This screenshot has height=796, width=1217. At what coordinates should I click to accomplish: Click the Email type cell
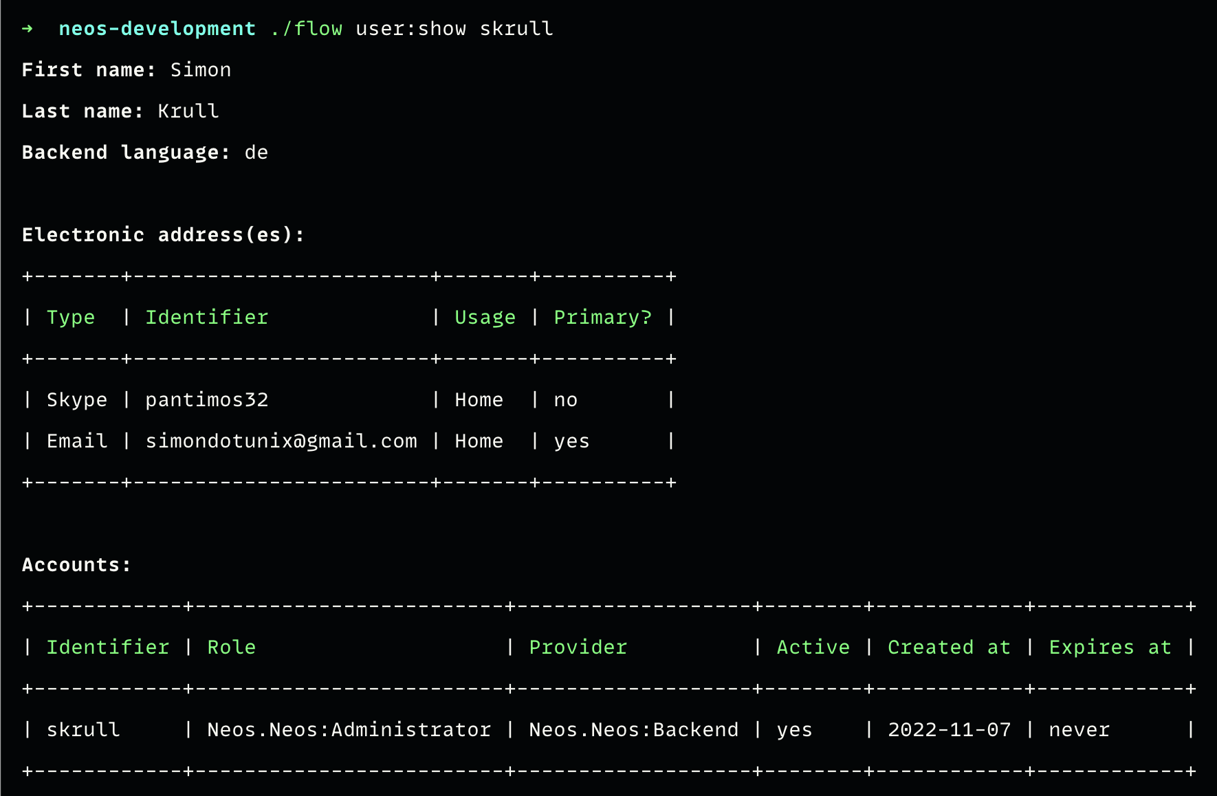coord(77,441)
